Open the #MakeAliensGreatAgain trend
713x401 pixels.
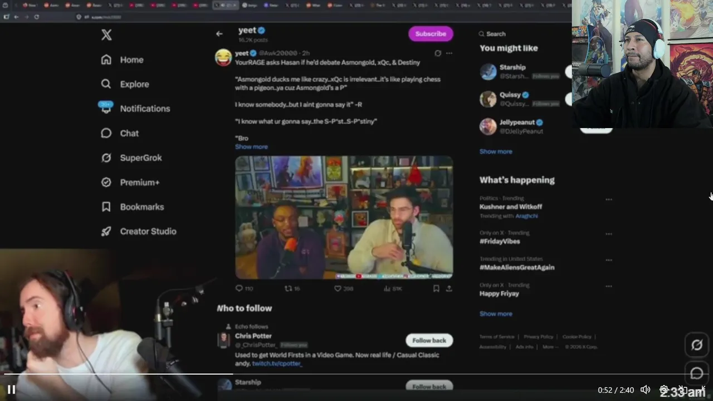pyautogui.click(x=517, y=267)
